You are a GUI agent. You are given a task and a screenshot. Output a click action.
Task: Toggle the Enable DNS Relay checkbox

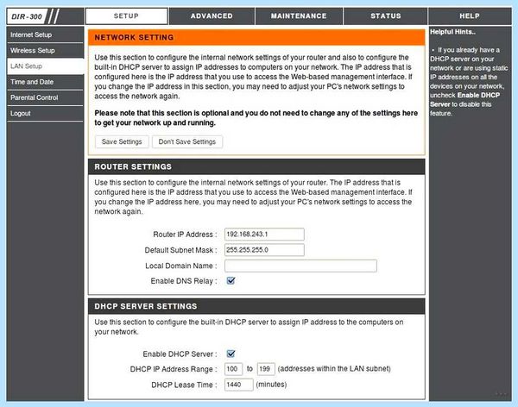[231, 280]
